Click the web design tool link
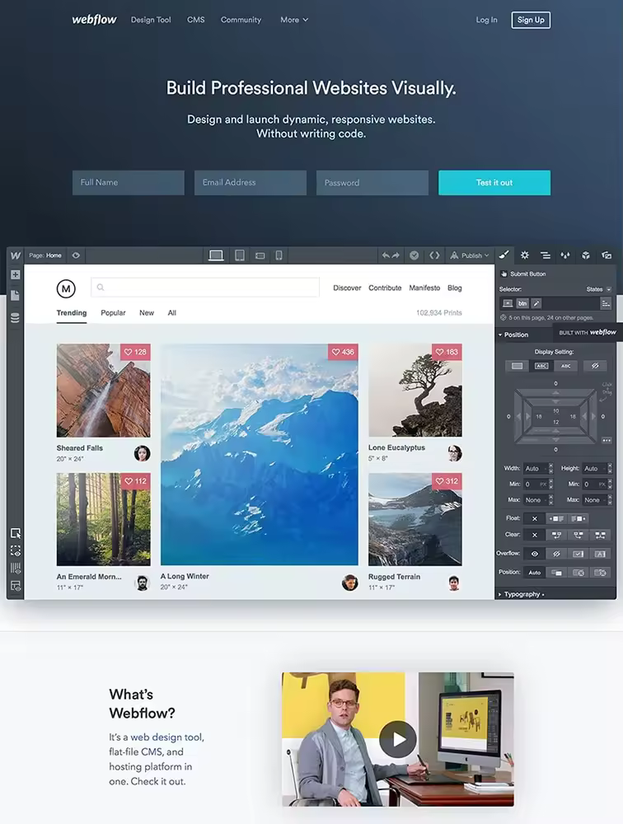Image resolution: width=623 pixels, height=824 pixels. pos(166,737)
